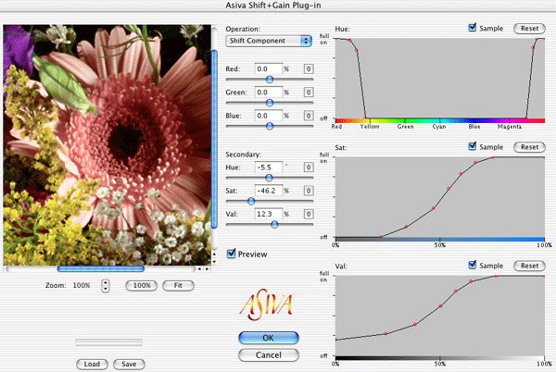Click the flower preview image

click(106, 143)
